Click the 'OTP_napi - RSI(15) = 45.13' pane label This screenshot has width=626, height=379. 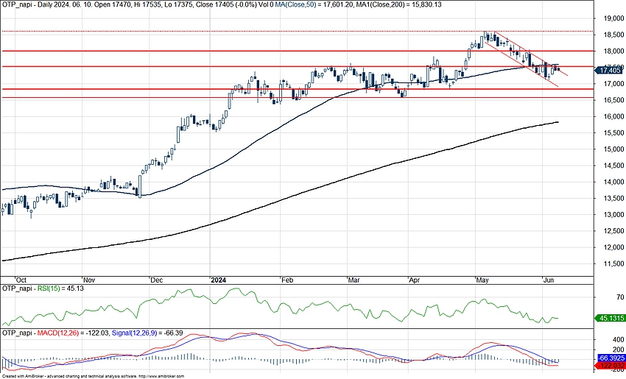43,288
